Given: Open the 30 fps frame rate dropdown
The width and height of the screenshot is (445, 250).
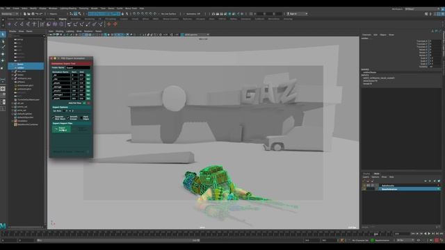Looking at the screenshot, I should (405, 240).
